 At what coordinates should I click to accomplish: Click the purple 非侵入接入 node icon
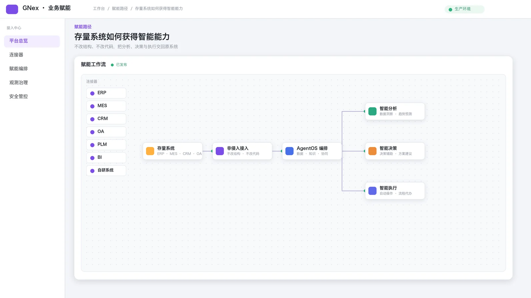coord(220,151)
